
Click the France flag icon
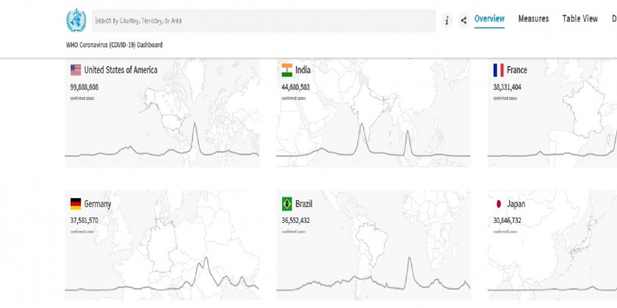[x=498, y=70]
